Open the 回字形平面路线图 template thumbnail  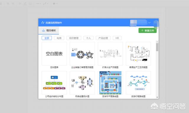[110, 83]
